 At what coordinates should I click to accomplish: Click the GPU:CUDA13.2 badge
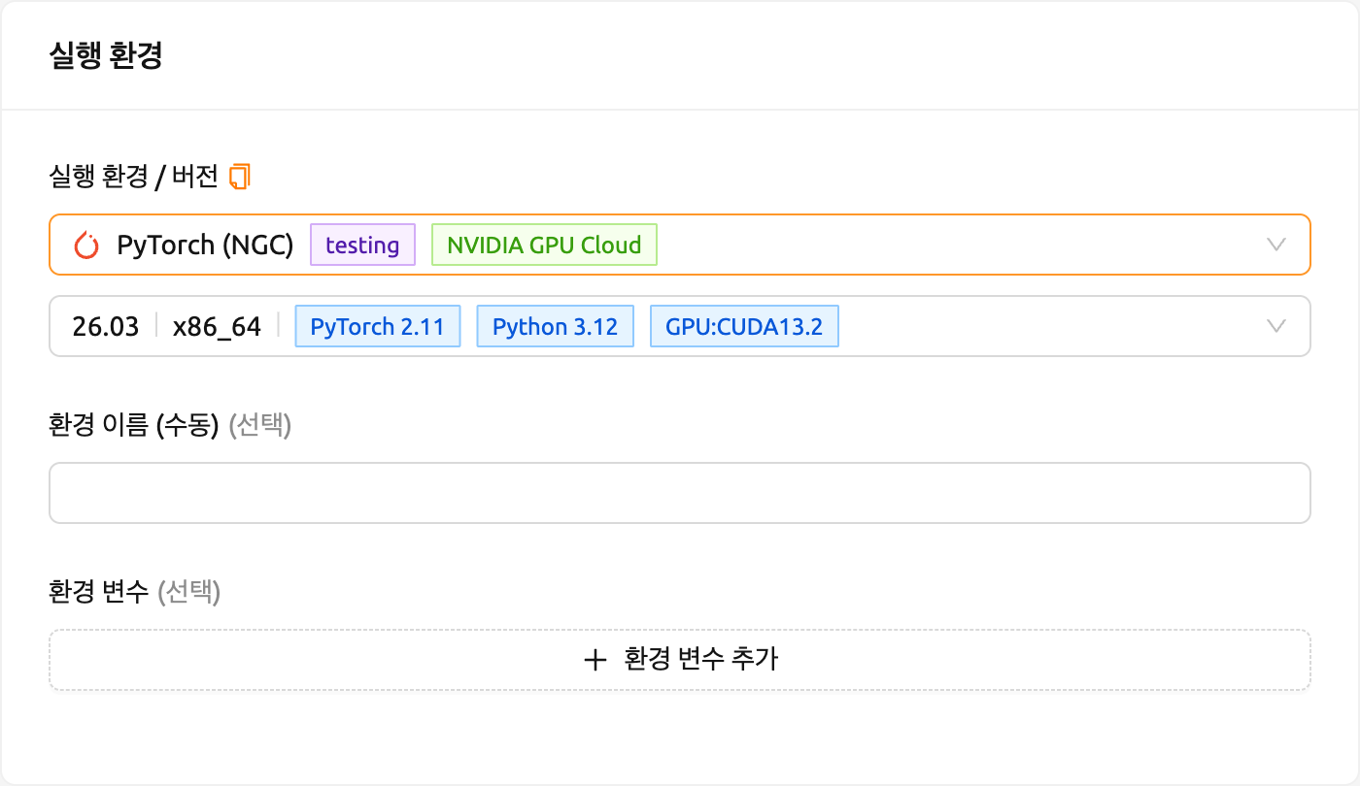744,326
